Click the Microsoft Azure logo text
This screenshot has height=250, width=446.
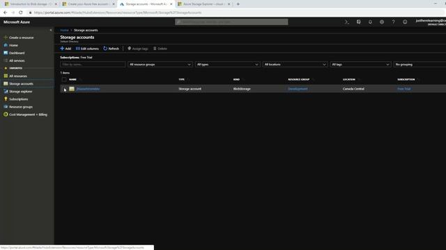pyautogui.click(x=17, y=22)
